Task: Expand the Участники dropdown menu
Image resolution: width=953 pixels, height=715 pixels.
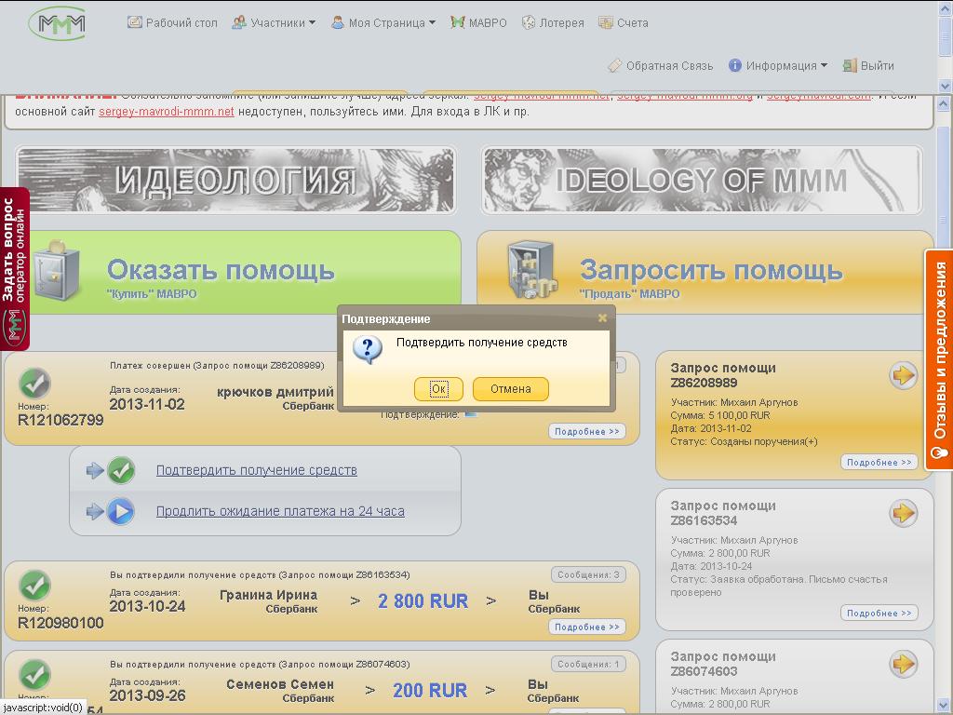Action: tap(275, 22)
